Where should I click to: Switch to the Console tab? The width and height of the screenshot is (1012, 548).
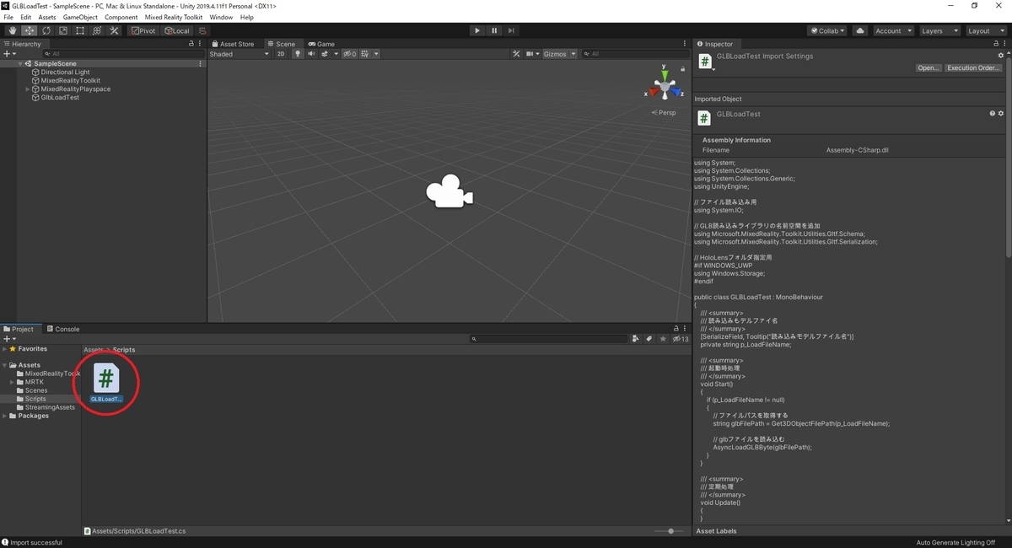tap(63, 329)
